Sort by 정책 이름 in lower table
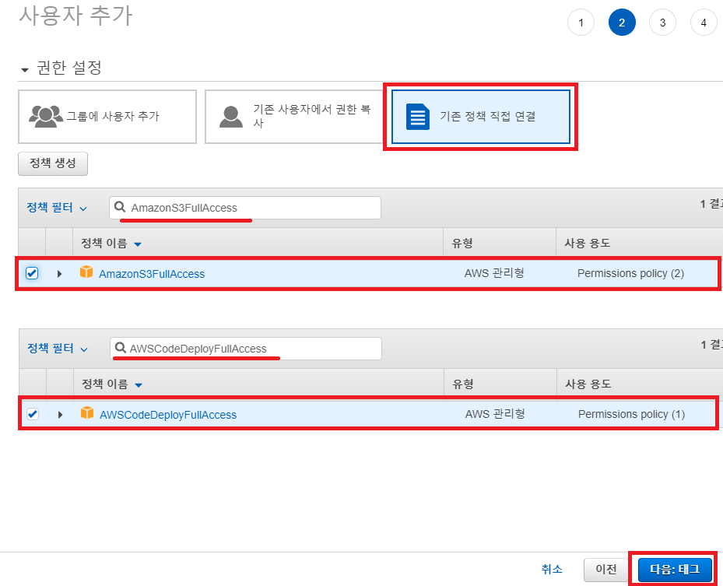 pyautogui.click(x=112, y=384)
